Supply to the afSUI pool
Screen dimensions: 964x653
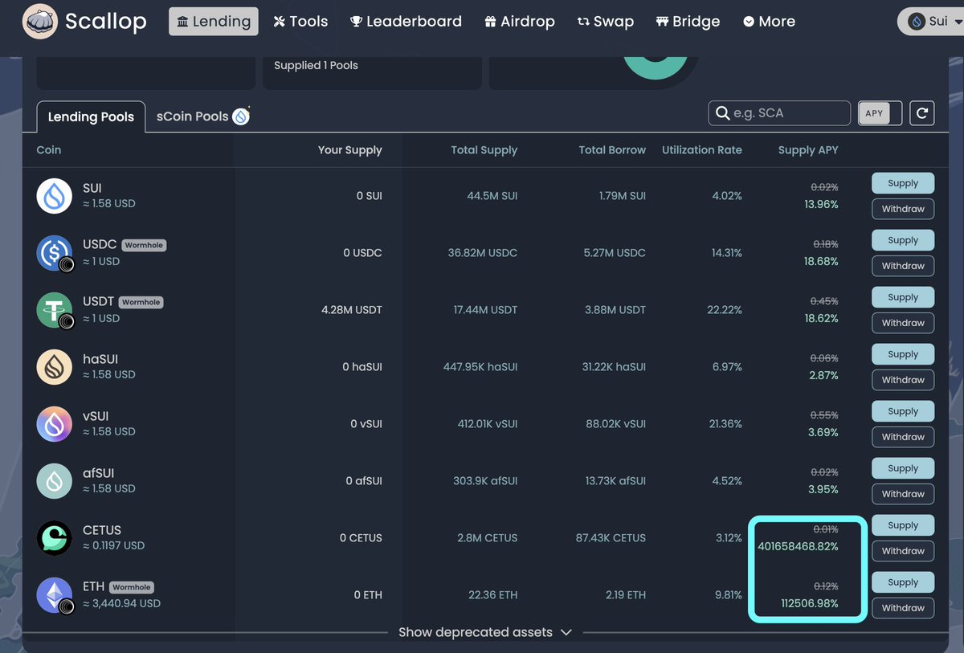[903, 468]
